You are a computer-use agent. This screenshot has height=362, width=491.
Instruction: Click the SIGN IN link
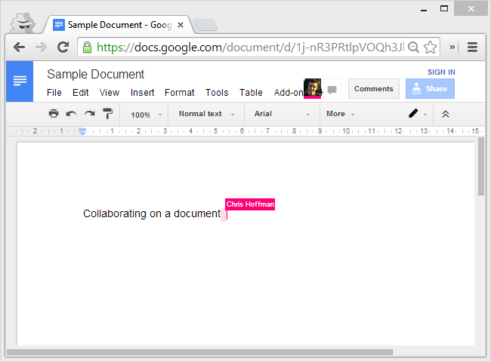(x=441, y=72)
